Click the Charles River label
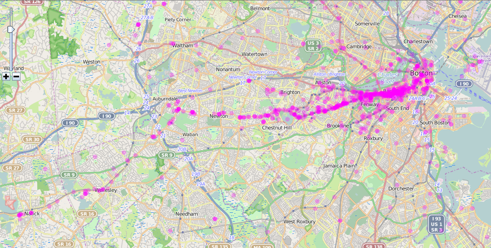 [x=387, y=78]
